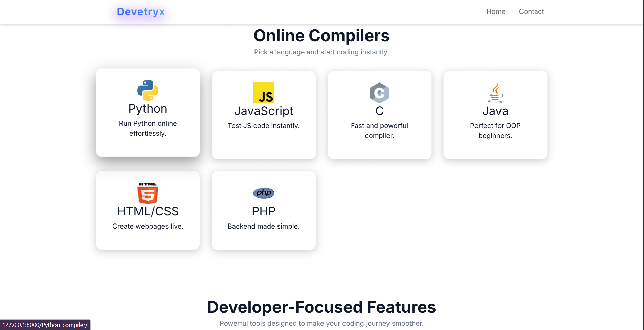
Task: Open the Contact nav link
Action: click(x=531, y=11)
